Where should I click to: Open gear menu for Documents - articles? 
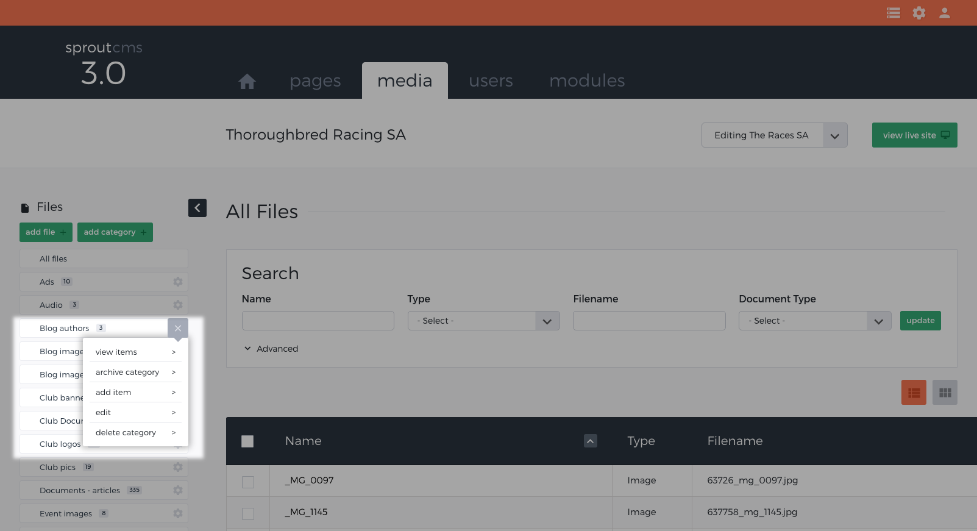tap(178, 490)
